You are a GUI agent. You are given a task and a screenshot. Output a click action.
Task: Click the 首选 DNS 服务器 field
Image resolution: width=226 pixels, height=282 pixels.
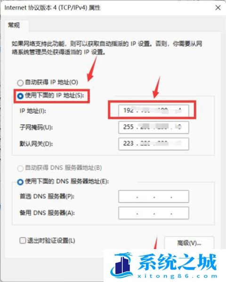[x=153, y=196]
